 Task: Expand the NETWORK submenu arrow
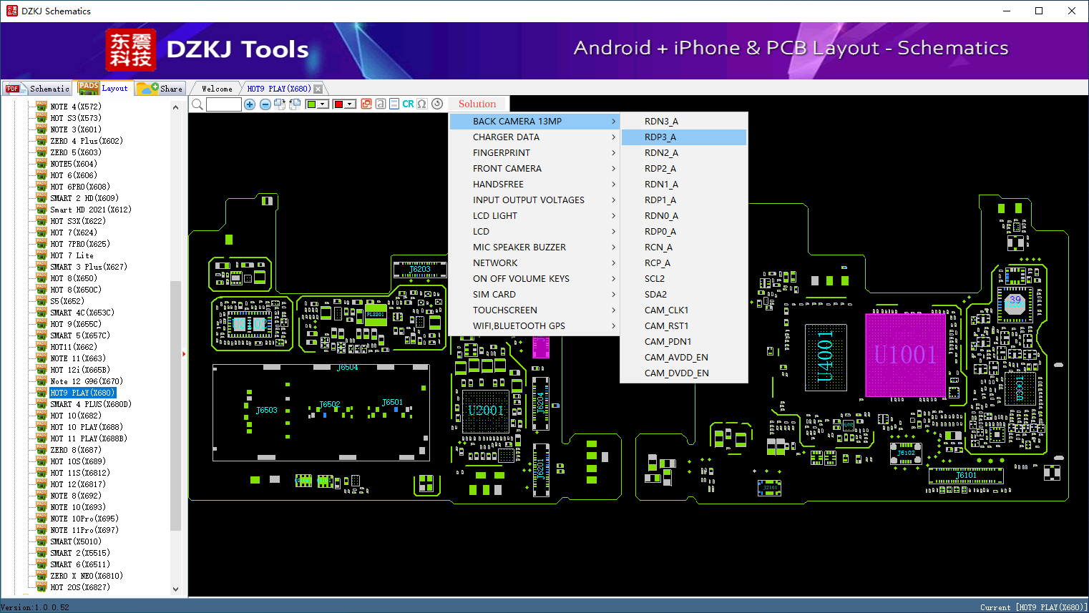coord(613,263)
